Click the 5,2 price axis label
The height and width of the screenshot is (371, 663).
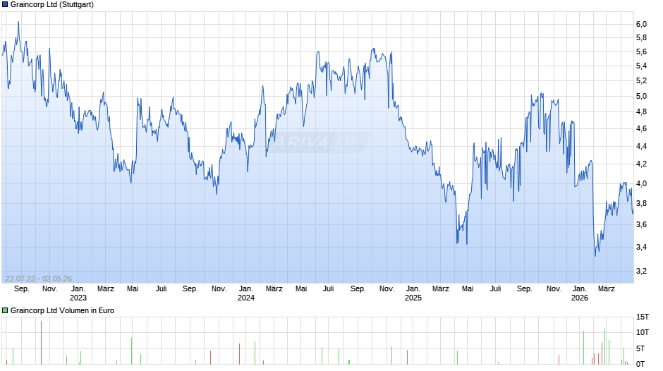click(641, 80)
